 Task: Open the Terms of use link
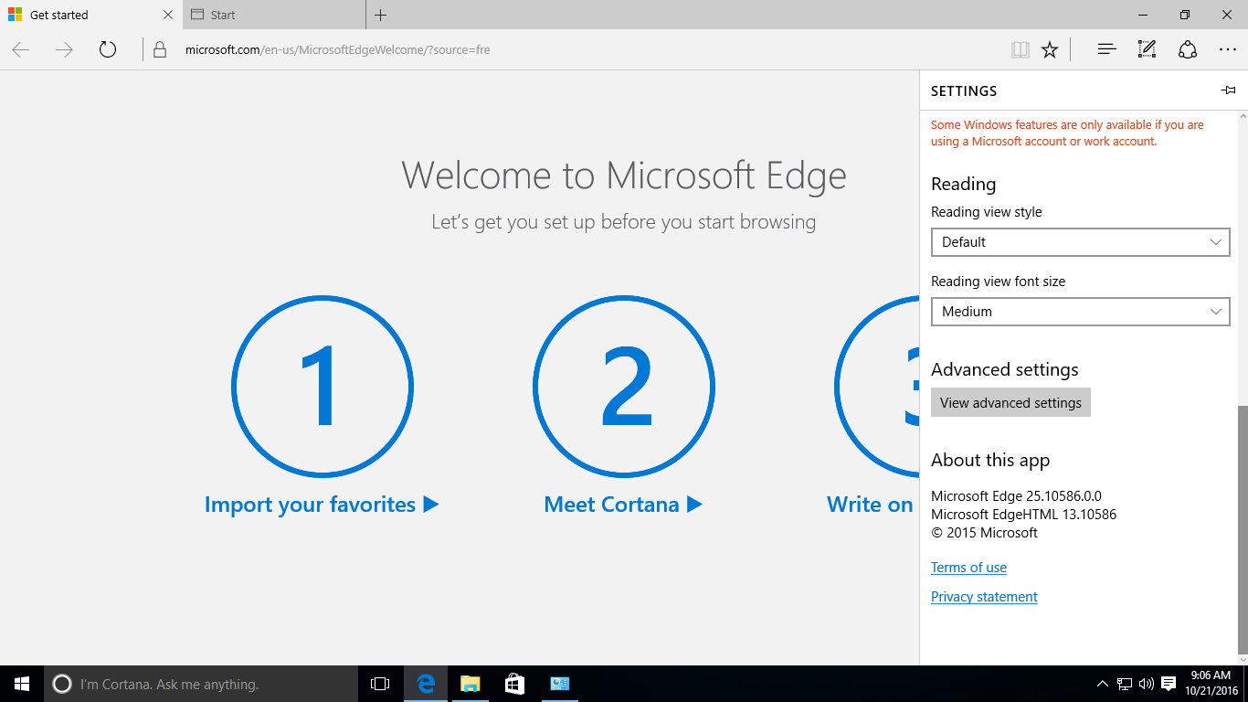pos(968,568)
